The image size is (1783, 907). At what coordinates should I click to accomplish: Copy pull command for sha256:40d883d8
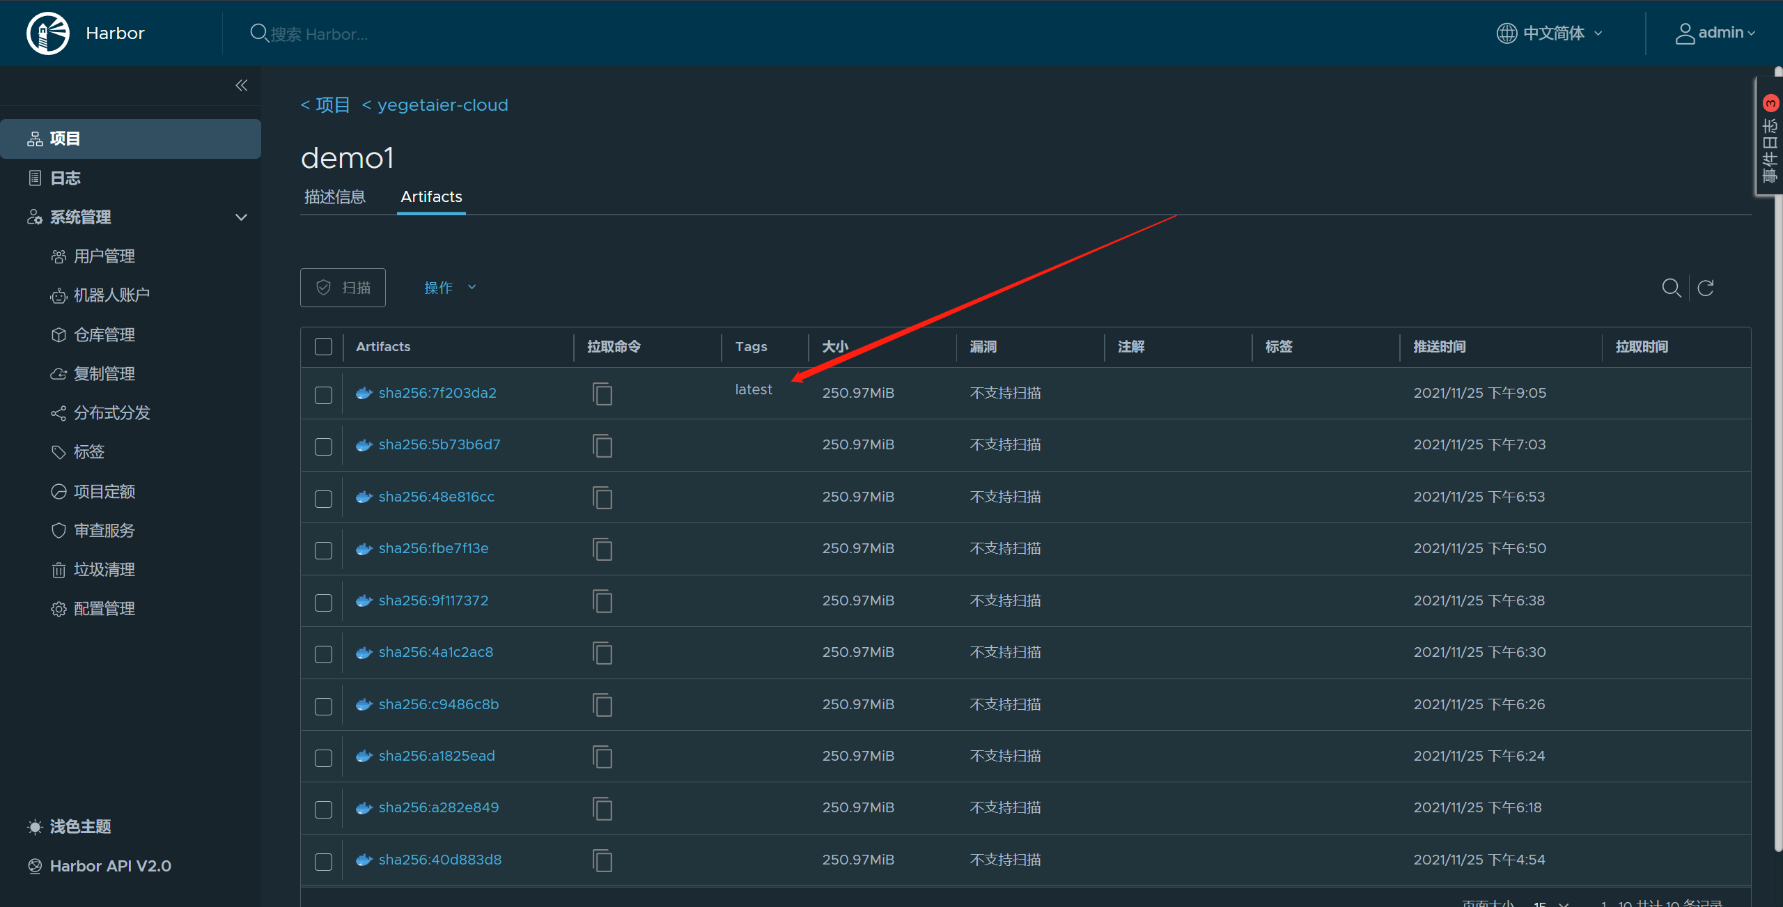tap(602, 860)
